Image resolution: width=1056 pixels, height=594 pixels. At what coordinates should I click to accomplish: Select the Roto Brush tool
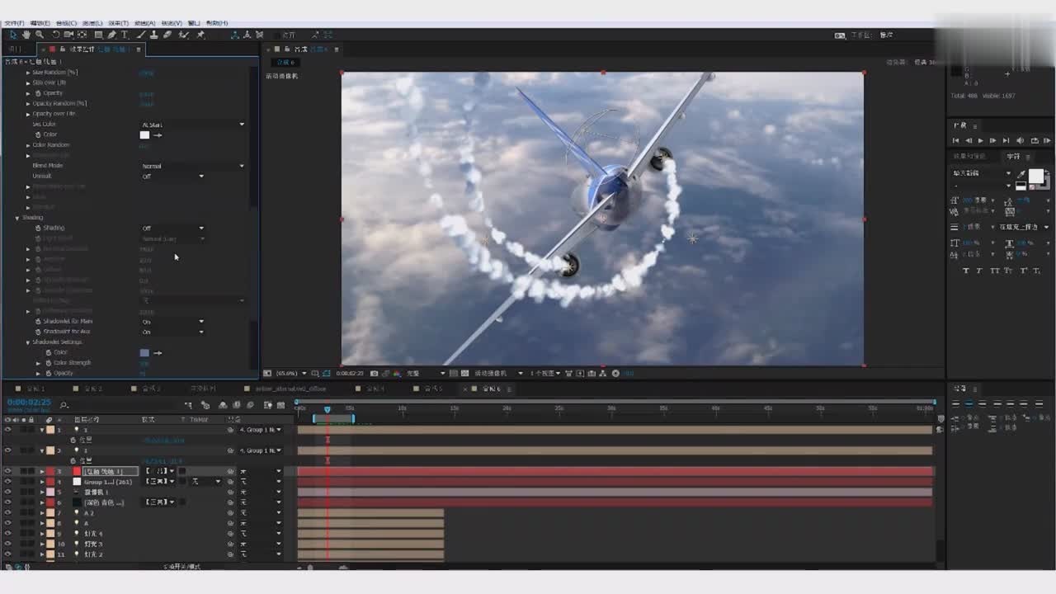184,35
